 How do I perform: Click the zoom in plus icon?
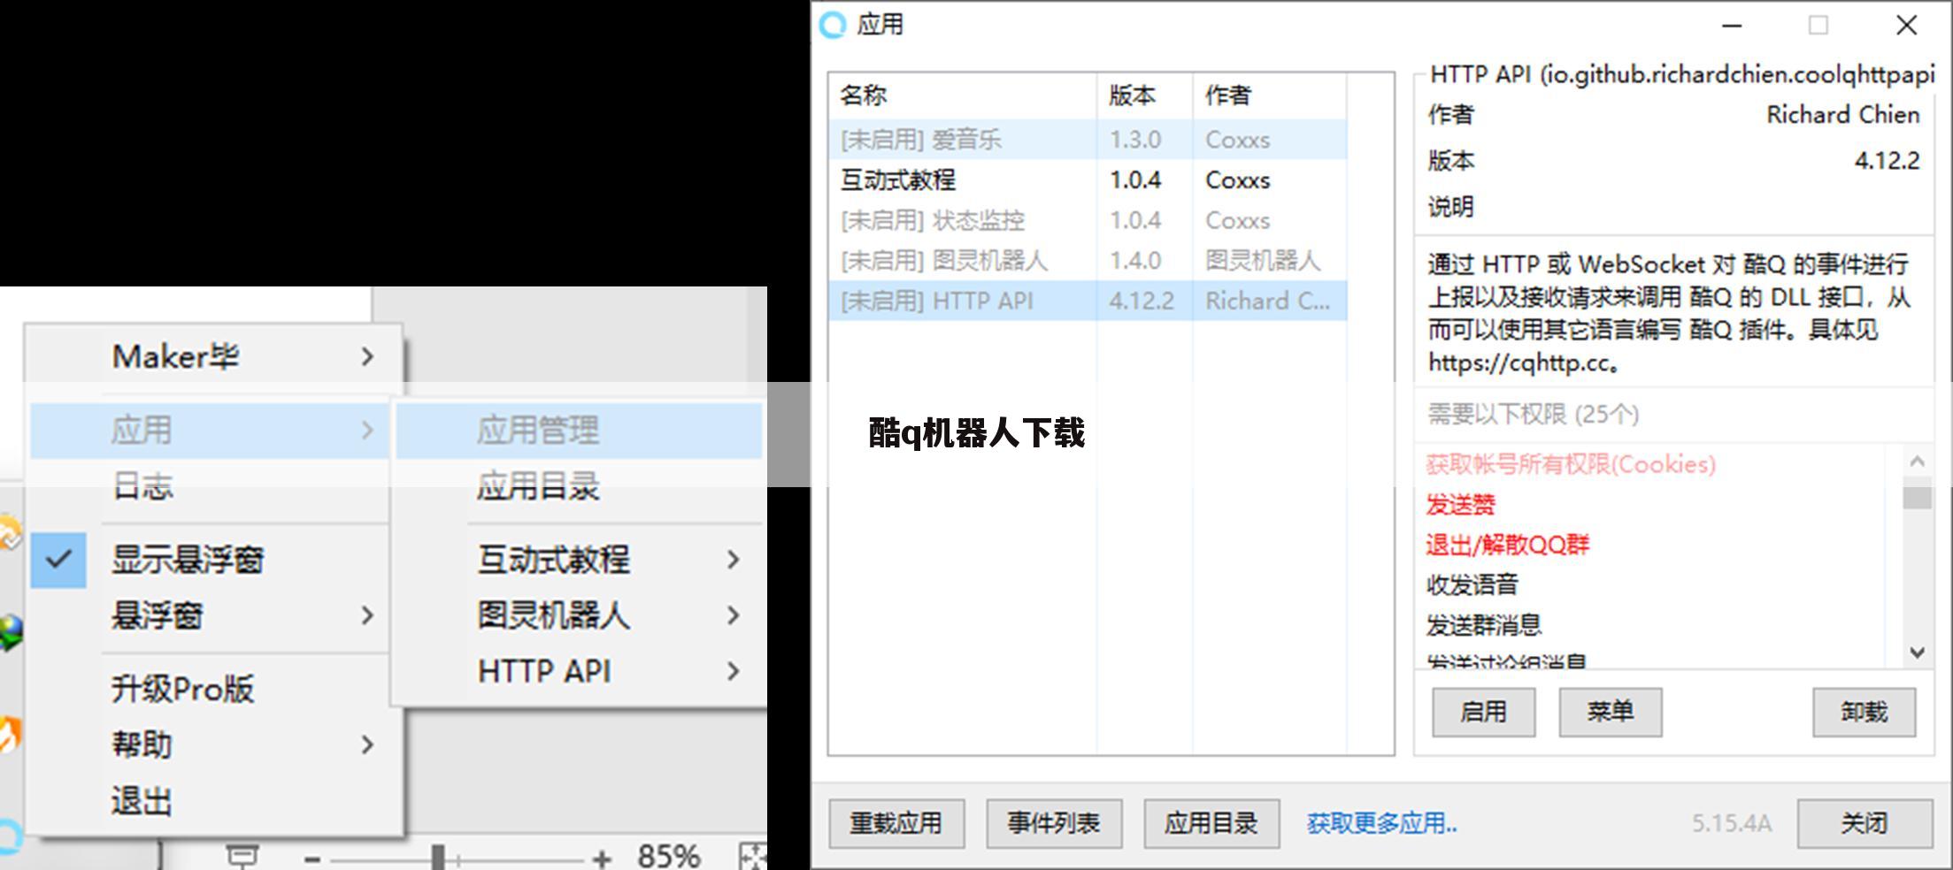point(602,859)
